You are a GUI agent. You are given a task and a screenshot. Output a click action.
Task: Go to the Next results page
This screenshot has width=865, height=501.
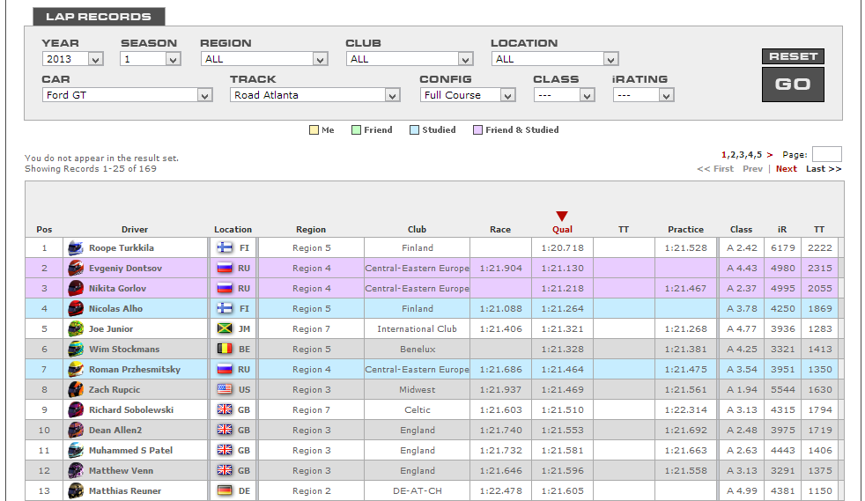click(x=786, y=169)
